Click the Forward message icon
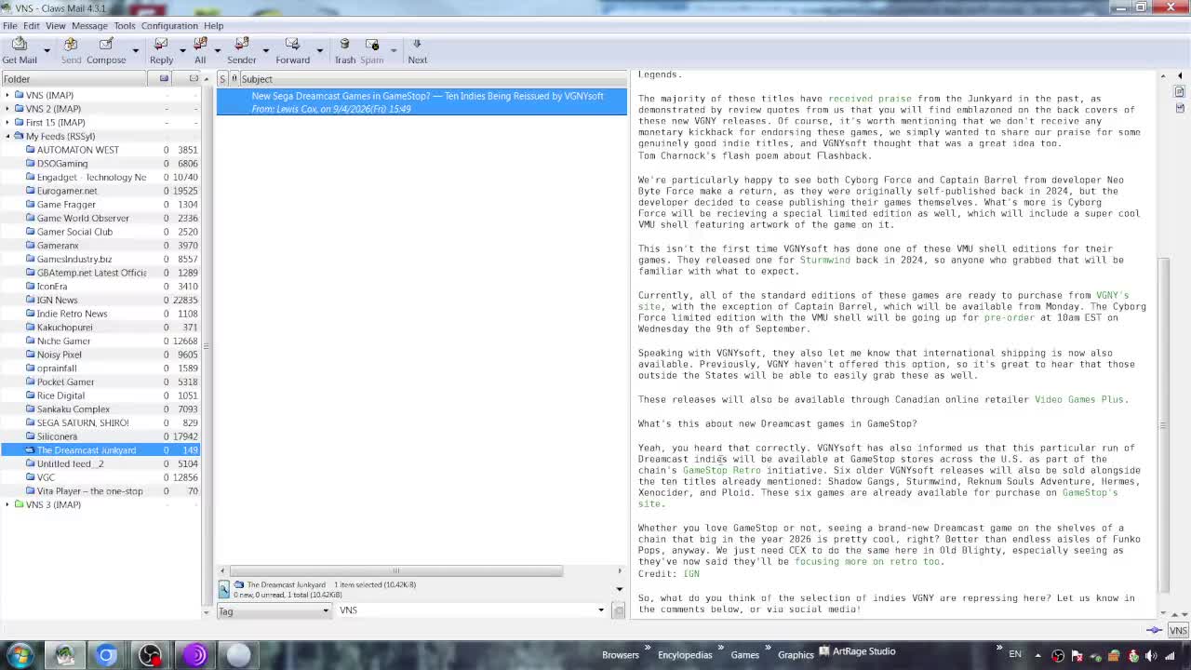Image resolution: width=1191 pixels, height=670 pixels. 292,45
